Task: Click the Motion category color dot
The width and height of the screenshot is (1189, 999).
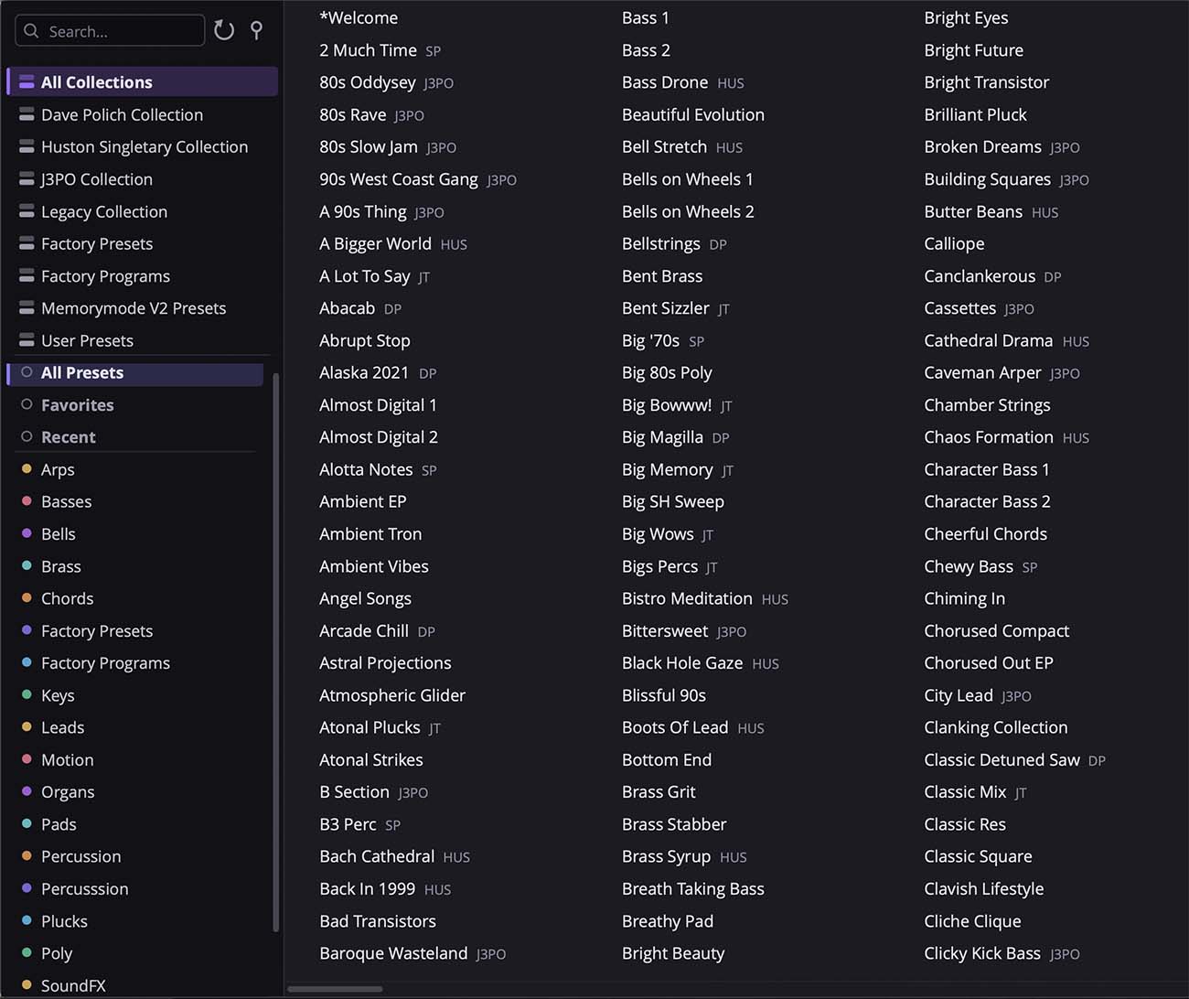Action: coord(27,758)
